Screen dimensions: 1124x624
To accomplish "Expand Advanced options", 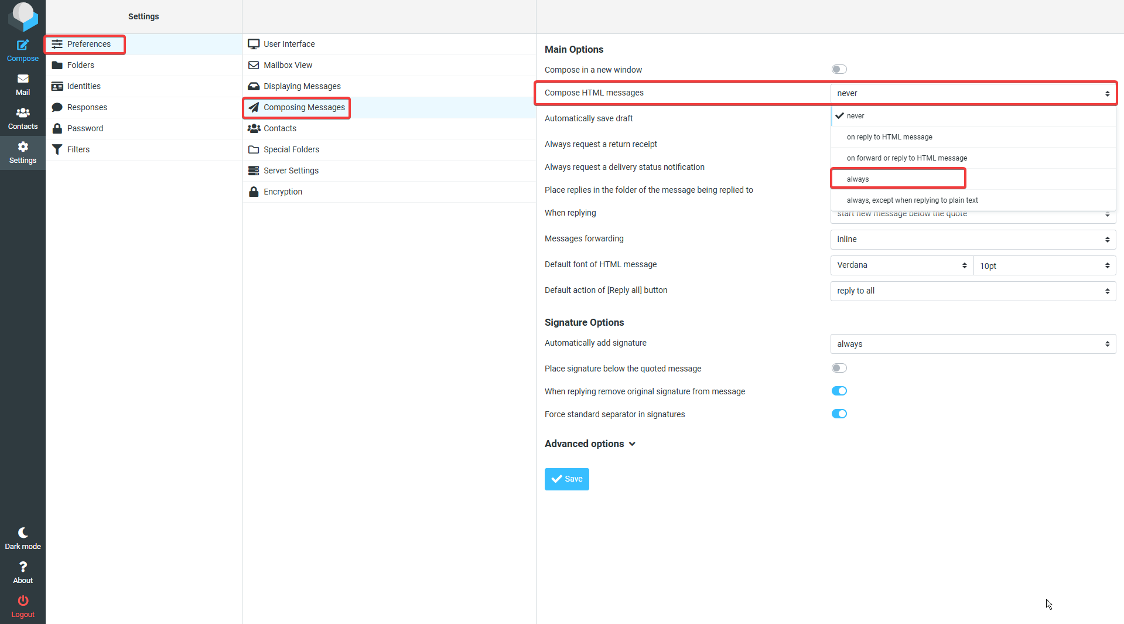I will (590, 444).
